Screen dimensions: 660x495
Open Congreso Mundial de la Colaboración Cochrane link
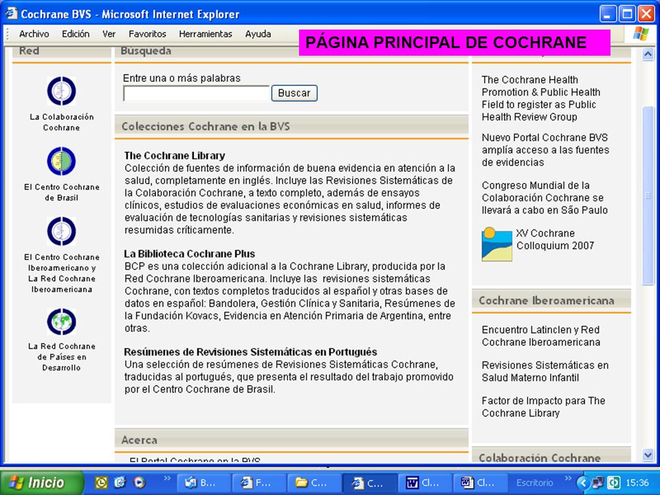pos(544,198)
